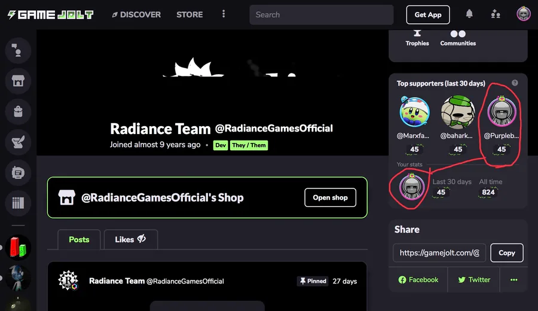Open the chat sidebar icon

click(18, 50)
